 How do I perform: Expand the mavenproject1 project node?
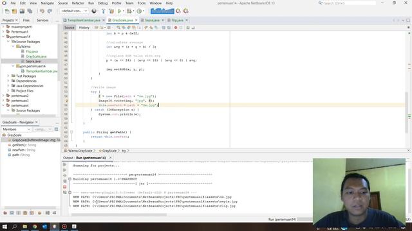point(3,27)
